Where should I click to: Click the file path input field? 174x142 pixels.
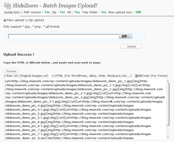[64, 36]
